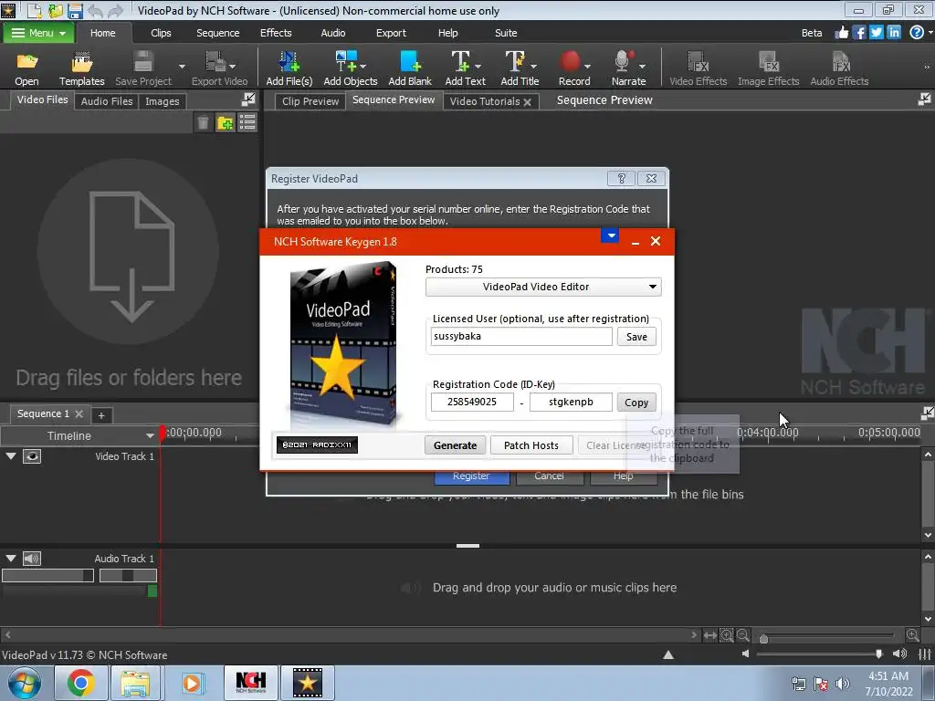
Task: Open the Save Project dropdown arrow
Action: [182, 66]
